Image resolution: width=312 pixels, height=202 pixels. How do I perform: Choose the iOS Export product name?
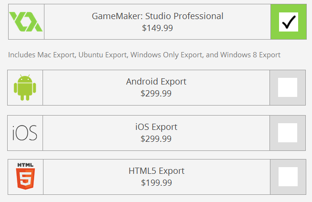156,127
